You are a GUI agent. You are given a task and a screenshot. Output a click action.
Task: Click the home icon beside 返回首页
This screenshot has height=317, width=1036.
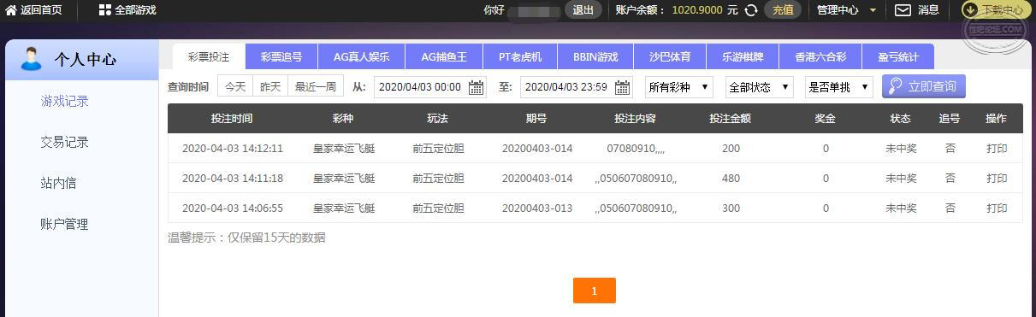11,10
